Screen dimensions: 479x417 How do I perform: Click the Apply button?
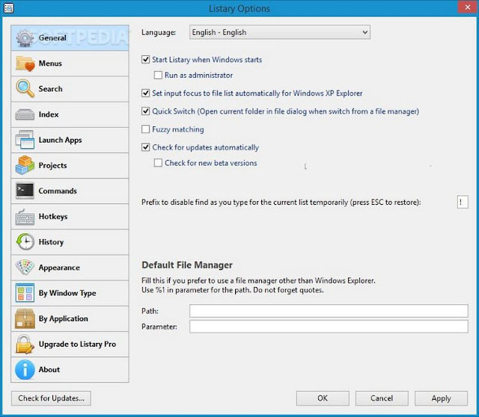point(441,398)
